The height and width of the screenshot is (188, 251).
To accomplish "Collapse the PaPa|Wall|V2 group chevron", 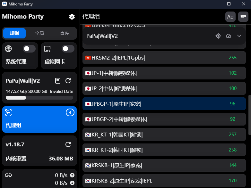I will click(239, 36).
